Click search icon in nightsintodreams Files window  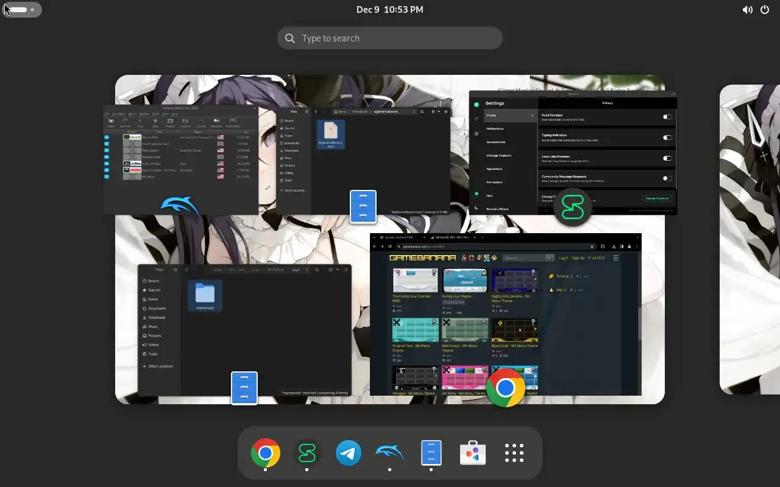point(422,112)
